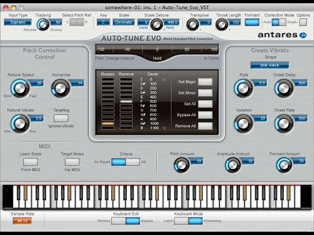Open the Input Type Soprano dropdown
The height and width of the screenshot is (235, 314).
18,22
